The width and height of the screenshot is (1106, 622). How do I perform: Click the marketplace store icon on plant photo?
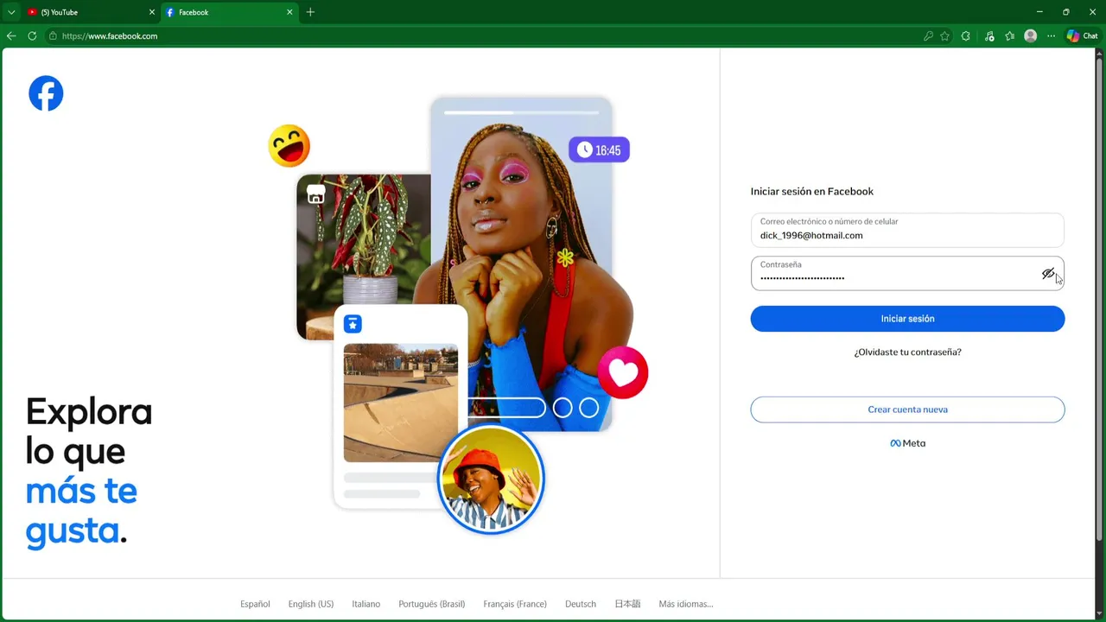(x=316, y=194)
